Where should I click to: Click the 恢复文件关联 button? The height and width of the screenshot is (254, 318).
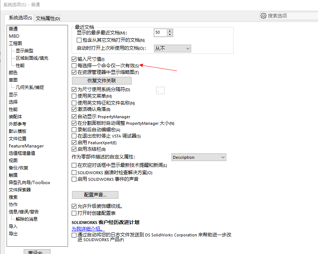(x=101, y=81)
